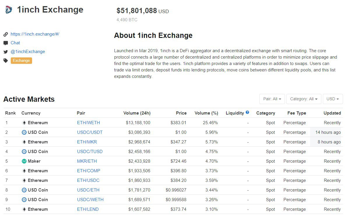Click the About 1inch Exchange heading

pyautogui.click(x=153, y=36)
